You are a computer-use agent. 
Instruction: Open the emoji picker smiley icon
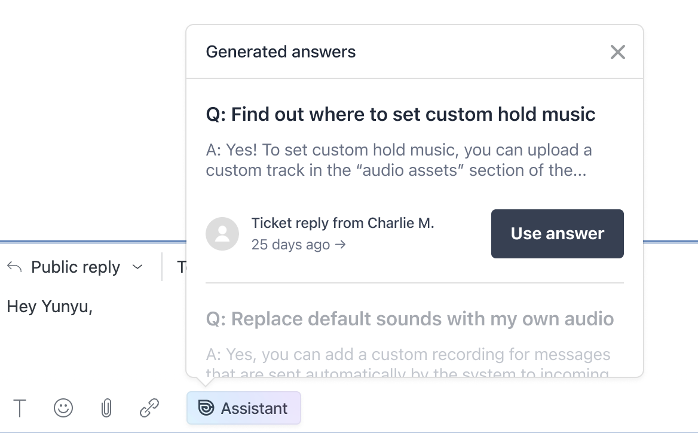point(63,408)
